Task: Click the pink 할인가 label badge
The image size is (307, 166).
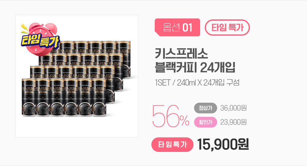Action: (x=206, y=122)
